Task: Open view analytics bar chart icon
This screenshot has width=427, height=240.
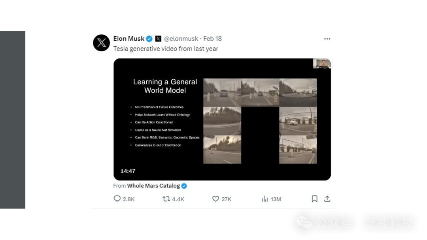Action: tap(265, 199)
